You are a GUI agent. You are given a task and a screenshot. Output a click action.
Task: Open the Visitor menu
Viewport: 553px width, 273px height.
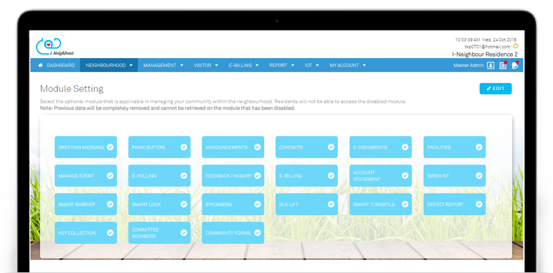(x=206, y=65)
